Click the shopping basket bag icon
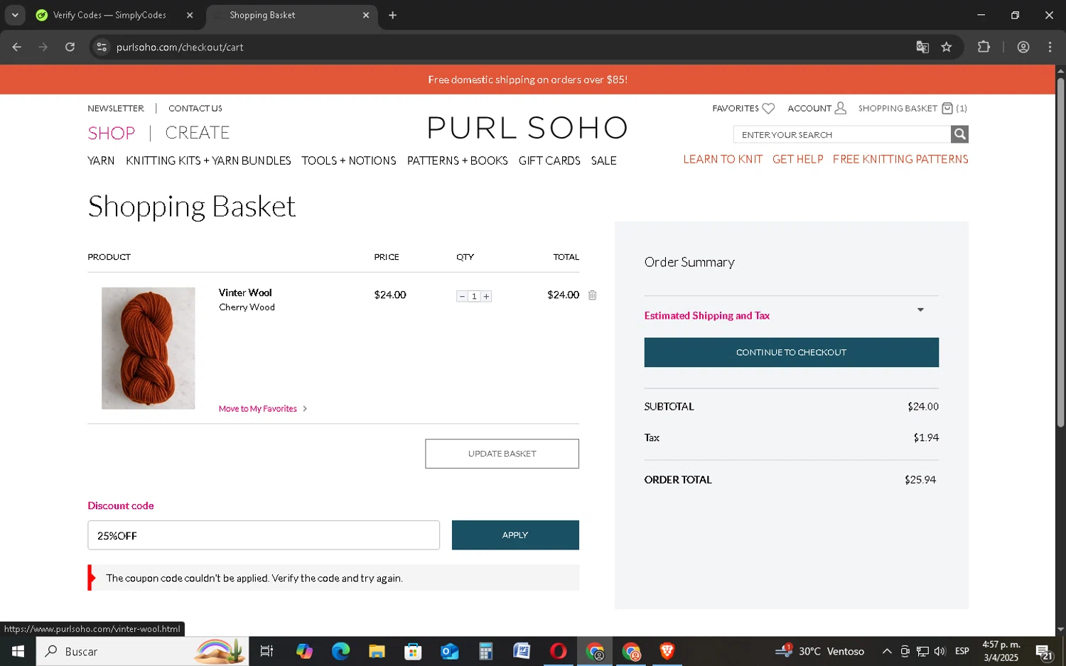Image resolution: width=1066 pixels, height=666 pixels. coord(947,109)
